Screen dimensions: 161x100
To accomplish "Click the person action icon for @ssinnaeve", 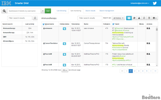I will 149,28.
